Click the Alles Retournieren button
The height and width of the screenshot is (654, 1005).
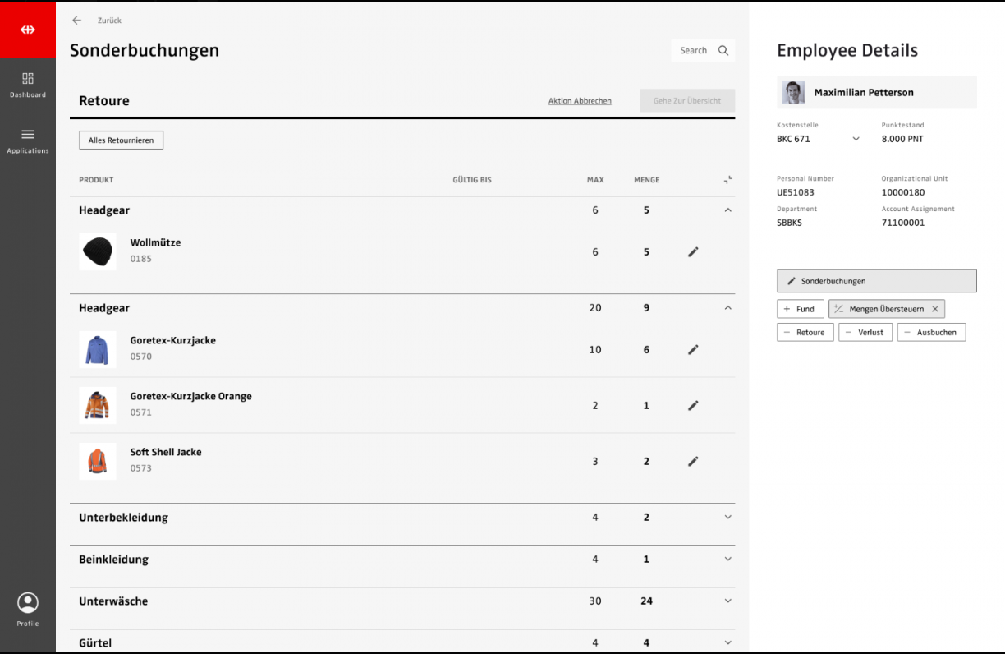click(x=121, y=140)
